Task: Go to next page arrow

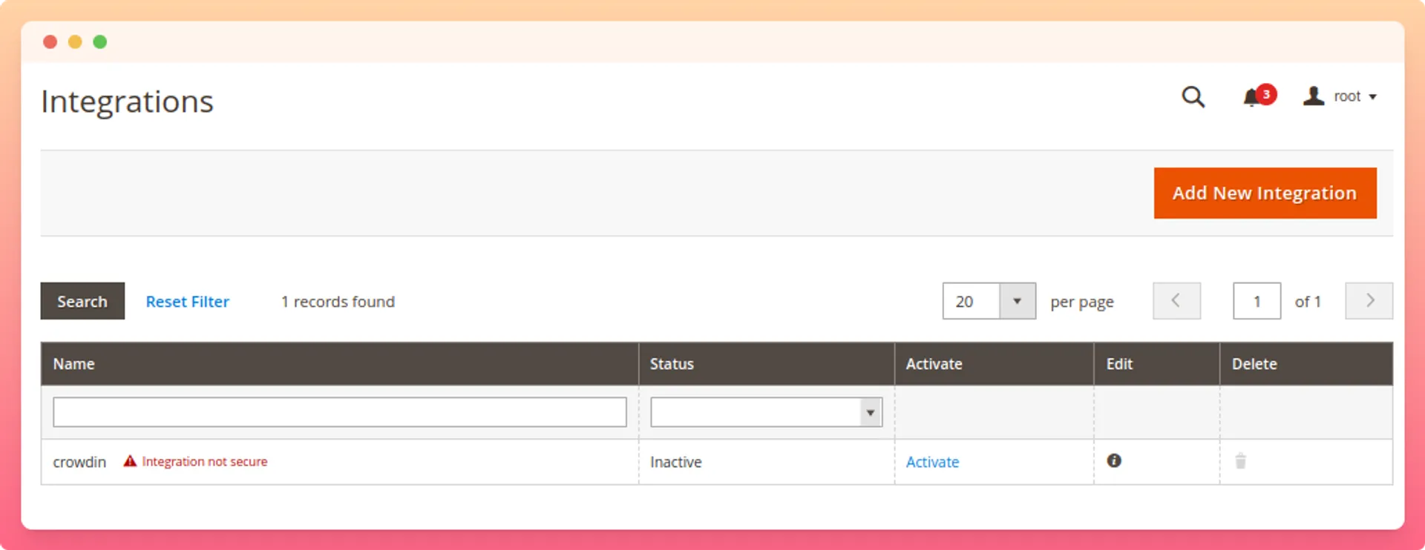Action: click(1369, 301)
